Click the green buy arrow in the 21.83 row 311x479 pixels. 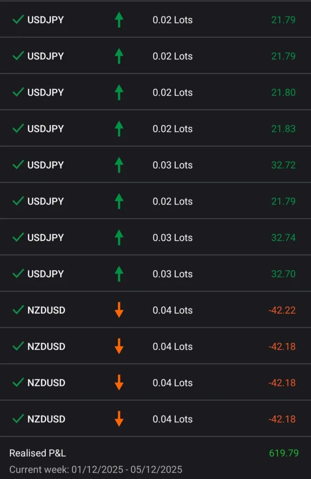(119, 129)
